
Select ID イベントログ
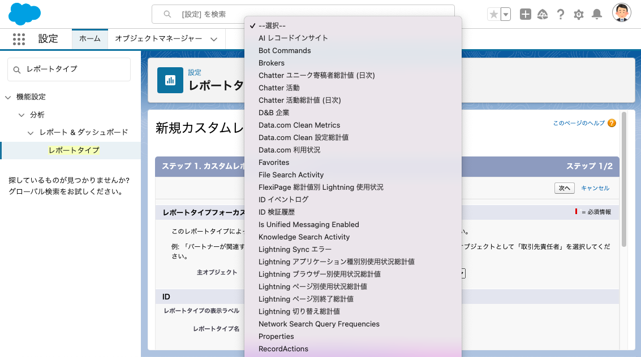353,199
